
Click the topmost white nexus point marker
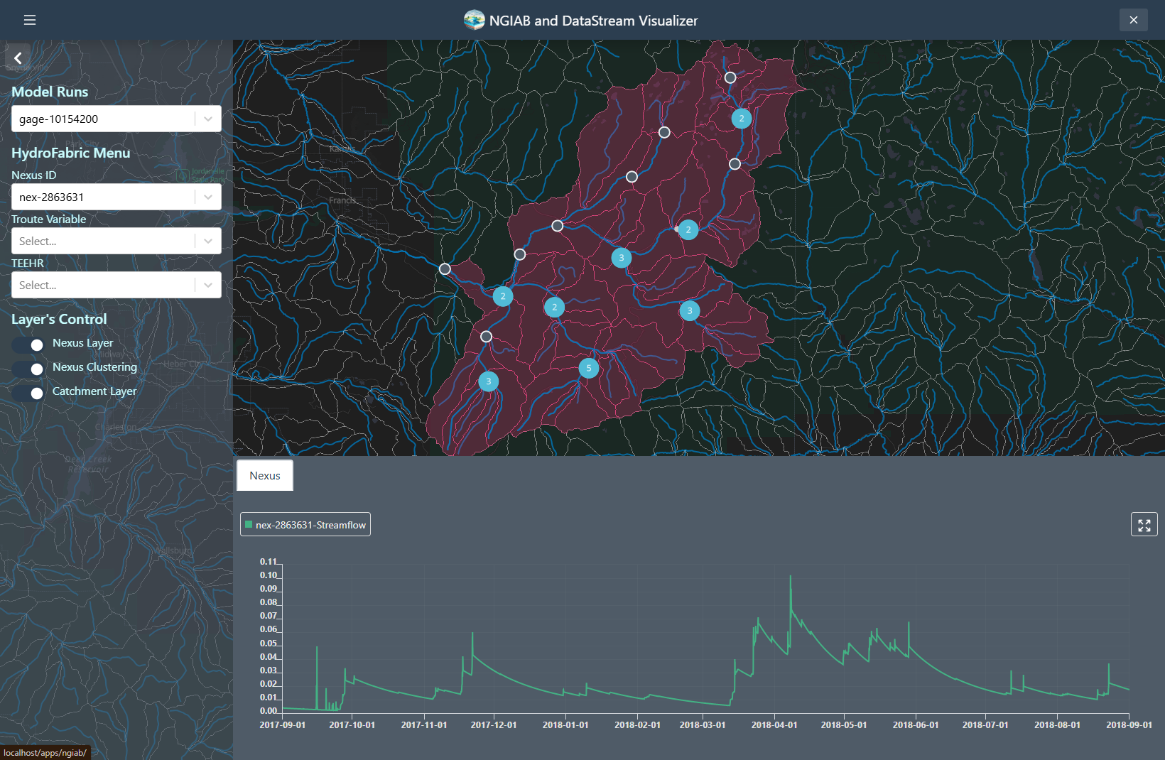[730, 77]
